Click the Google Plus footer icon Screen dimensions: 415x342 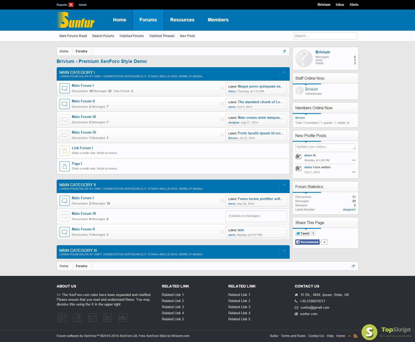(x=62, y=318)
